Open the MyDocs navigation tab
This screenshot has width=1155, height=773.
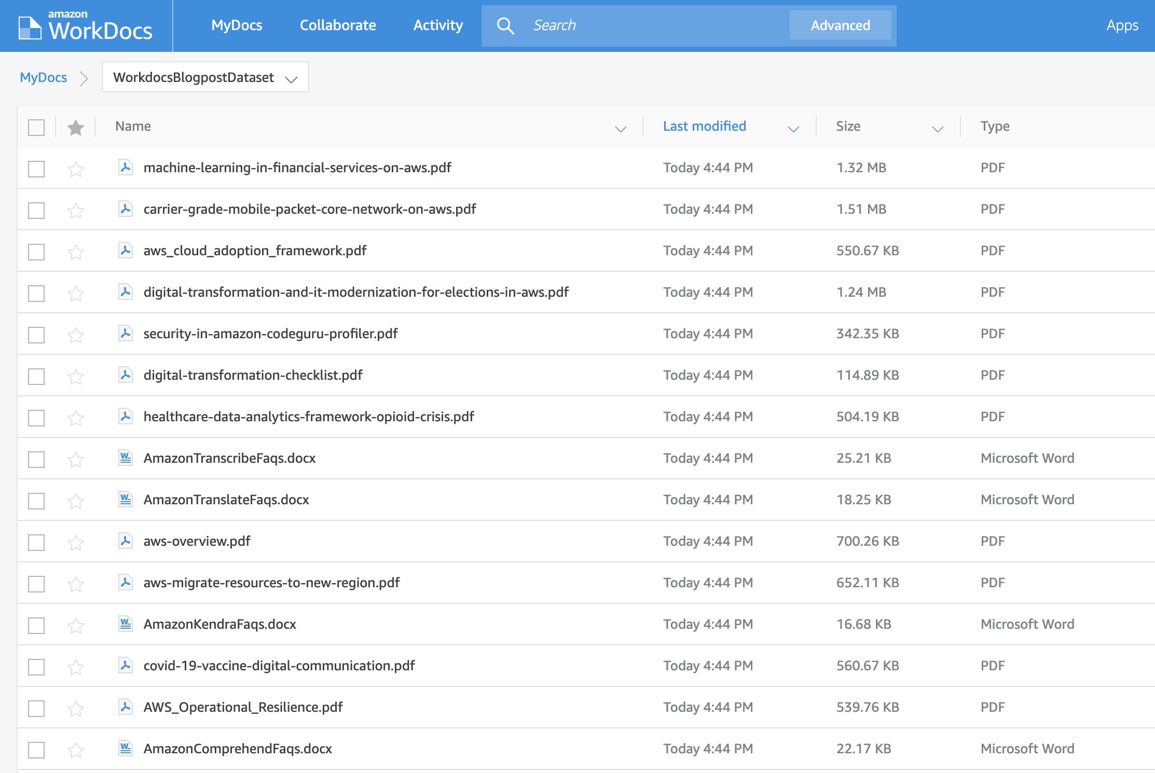coord(237,24)
